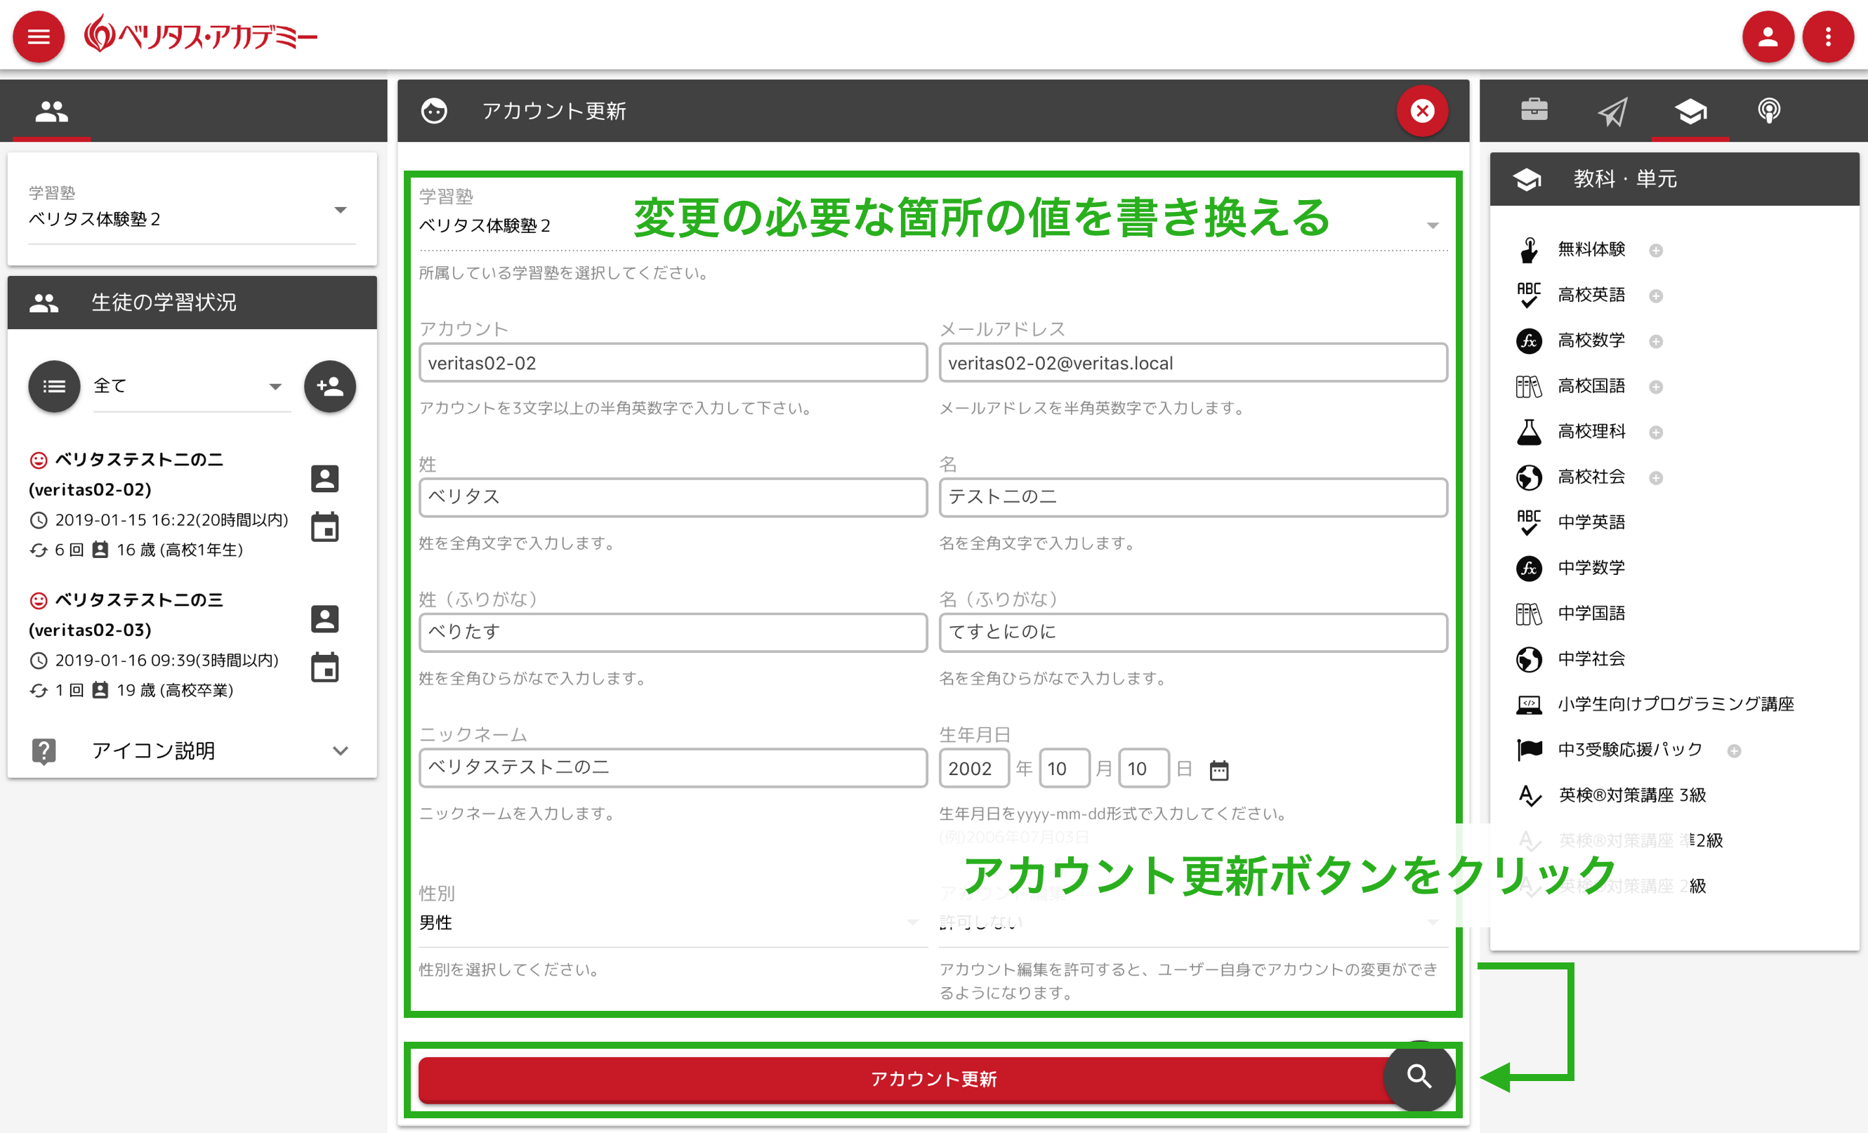Click the 高校社会 globe icon
The width and height of the screenshot is (1868, 1133).
(1528, 477)
